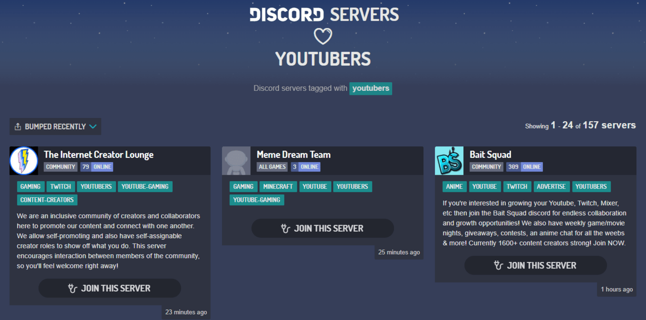Click the '25 minutes ago' timestamp
This screenshot has height=320, width=646.
coord(399,252)
